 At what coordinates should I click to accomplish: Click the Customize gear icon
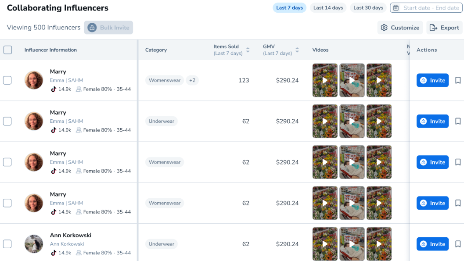(x=384, y=28)
